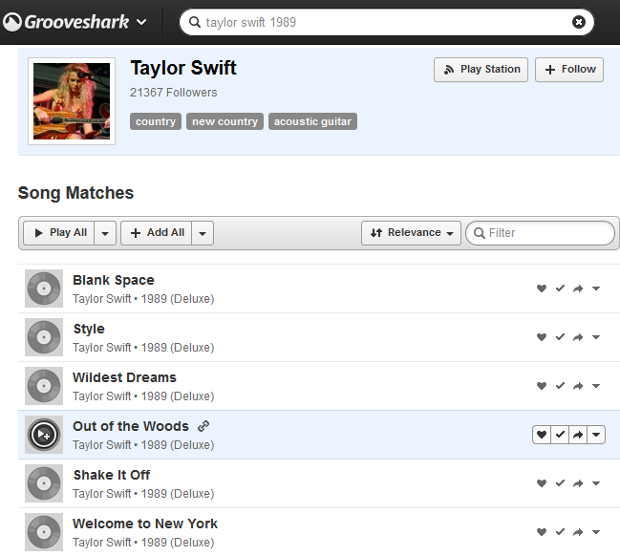
Task: Open more options for Wildest Dreams
Action: [x=596, y=386]
